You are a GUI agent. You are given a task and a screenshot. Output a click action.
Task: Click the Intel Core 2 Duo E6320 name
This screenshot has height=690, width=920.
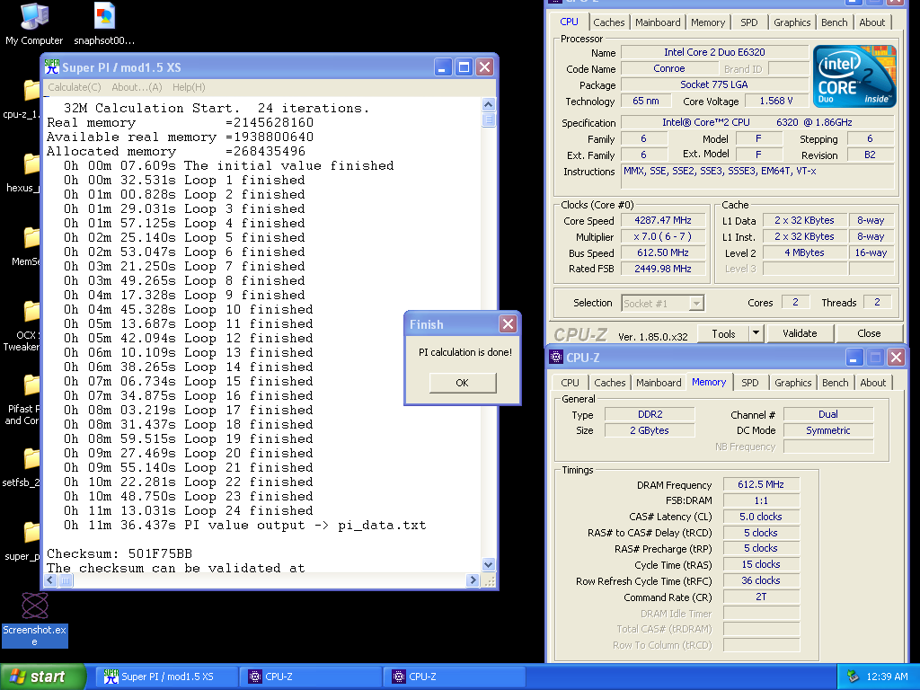click(714, 52)
